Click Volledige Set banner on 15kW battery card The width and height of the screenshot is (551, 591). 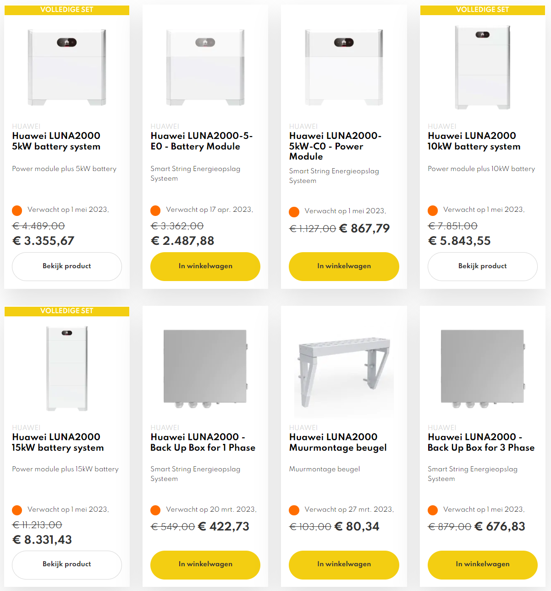67,311
